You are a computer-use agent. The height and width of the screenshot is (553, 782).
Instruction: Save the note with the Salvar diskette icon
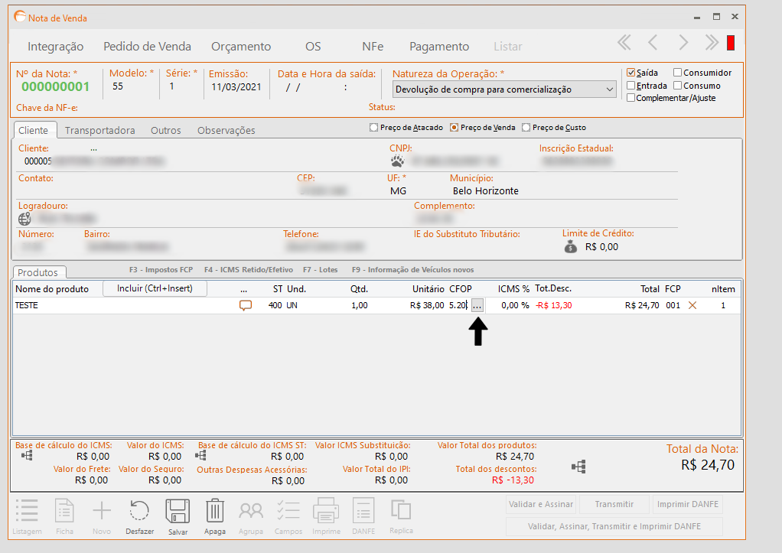[178, 511]
